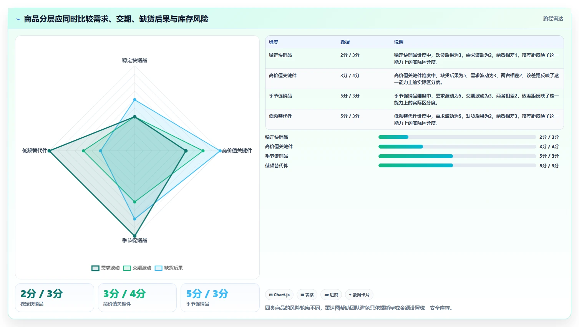Click the radar axis label 季节促销品

click(134, 240)
